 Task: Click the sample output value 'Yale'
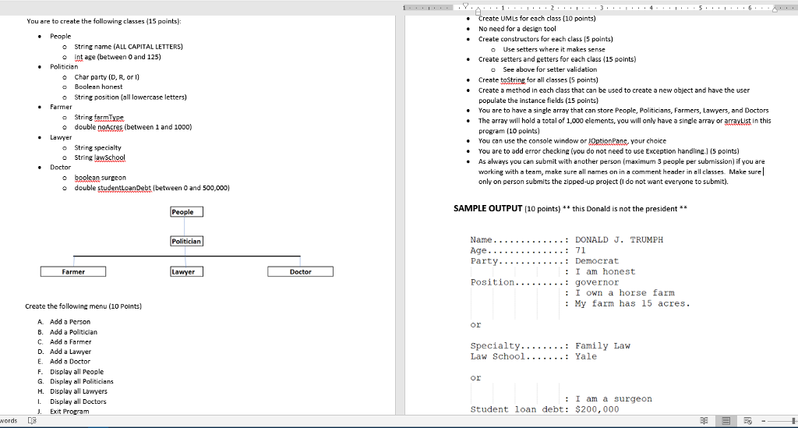coord(586,357)
